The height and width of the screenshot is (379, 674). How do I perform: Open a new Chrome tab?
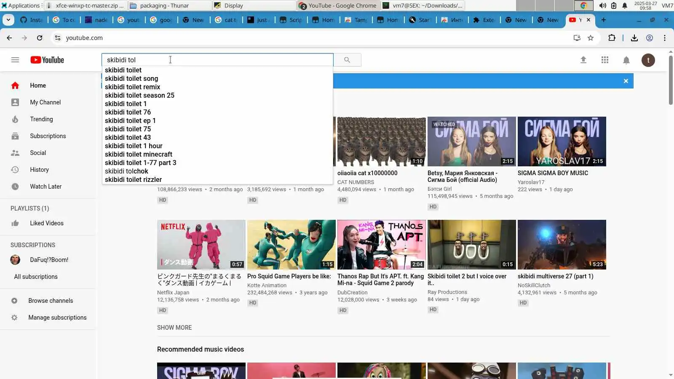(x=604, y=20)
